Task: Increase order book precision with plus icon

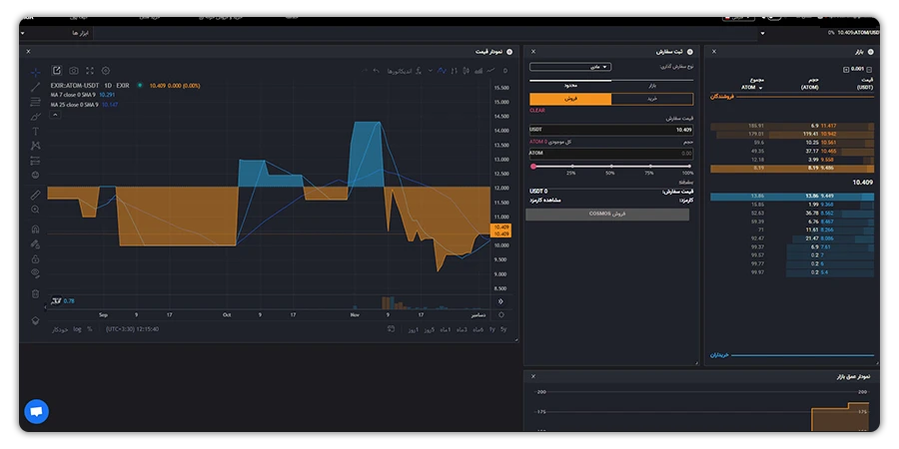Action: [846, 69]
